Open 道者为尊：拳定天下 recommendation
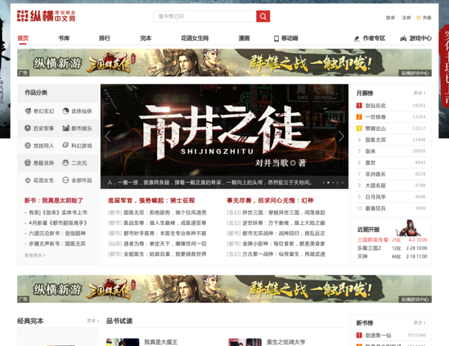Image resolution: width=449 pixels, height=346 pixels. tap(164, 244)
